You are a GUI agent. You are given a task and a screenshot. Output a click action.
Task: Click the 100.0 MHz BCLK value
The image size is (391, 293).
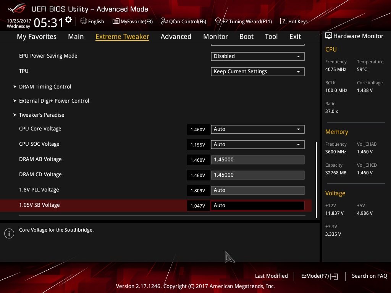(336, 90)
